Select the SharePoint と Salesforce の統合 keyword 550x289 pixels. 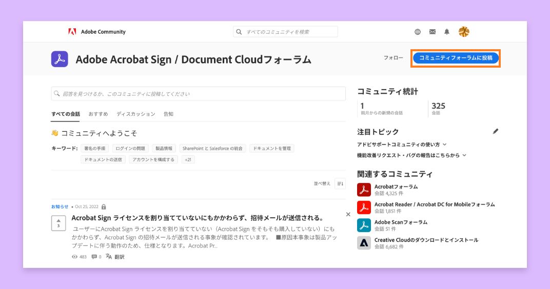[212, 148]
